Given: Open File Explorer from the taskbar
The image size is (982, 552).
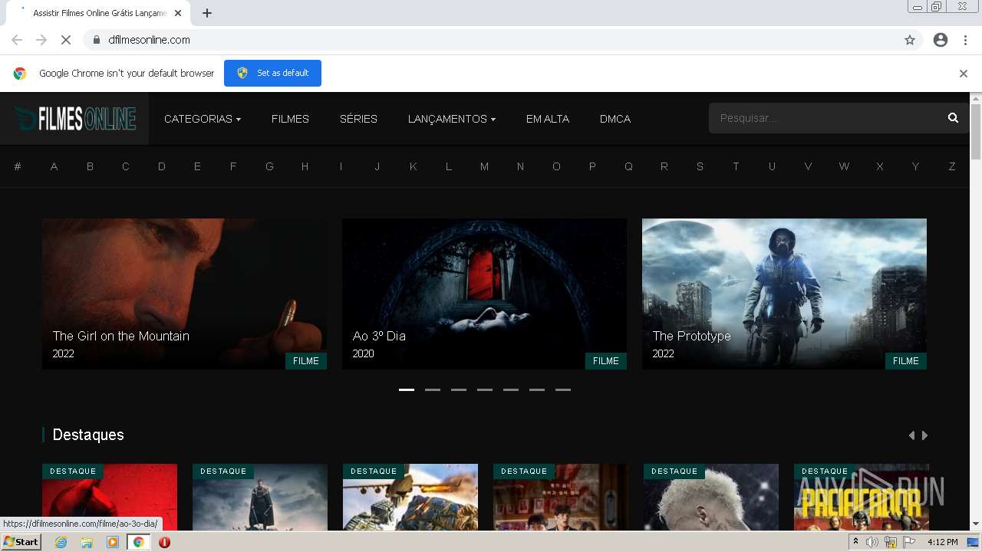Looking at the screenshot, I should 87,542.
